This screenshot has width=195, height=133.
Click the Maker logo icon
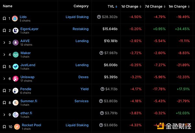[15, 55]
